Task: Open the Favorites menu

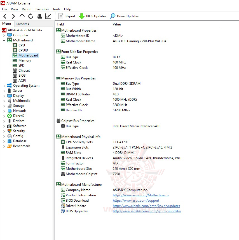Action: coord(42,9)
